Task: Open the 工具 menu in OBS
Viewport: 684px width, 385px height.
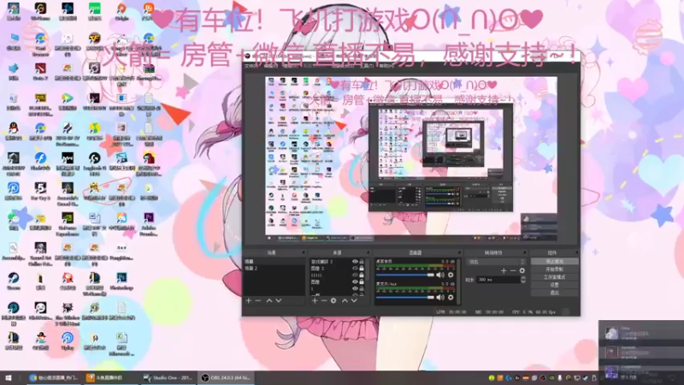Action: [x=367, y=66]
